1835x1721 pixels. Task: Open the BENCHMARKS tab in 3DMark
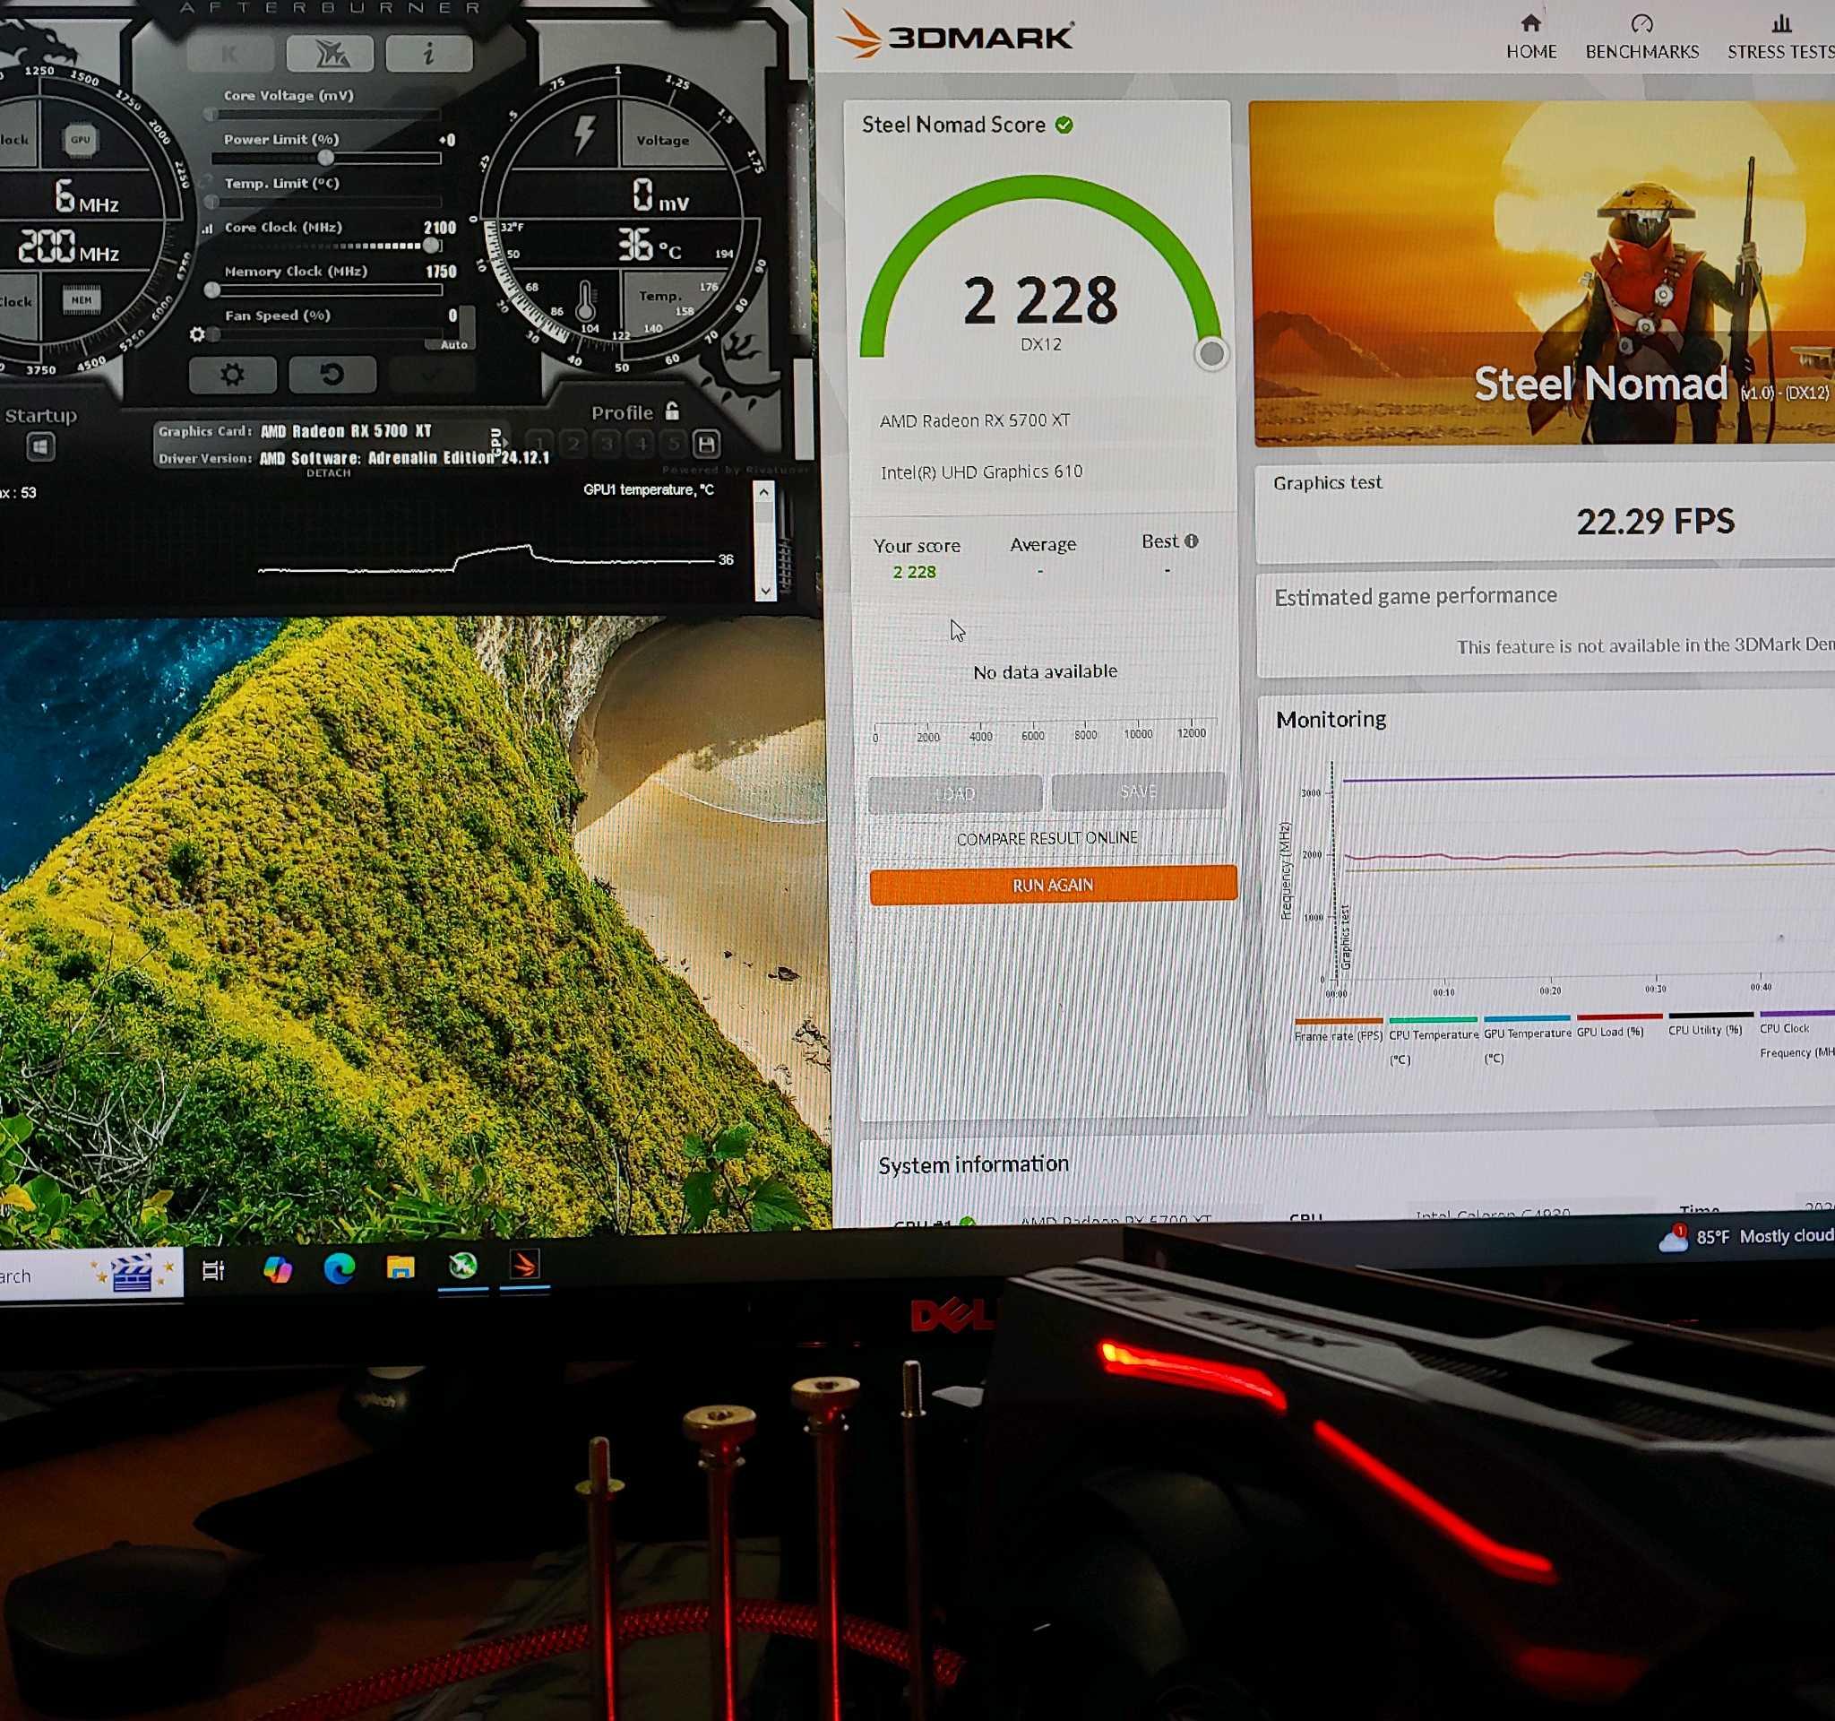[1642, 37]
